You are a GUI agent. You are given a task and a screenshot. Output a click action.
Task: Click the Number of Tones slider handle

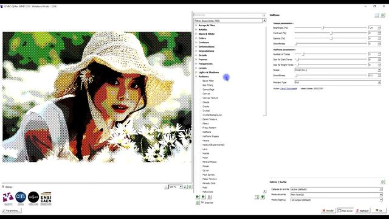[303, 54]
